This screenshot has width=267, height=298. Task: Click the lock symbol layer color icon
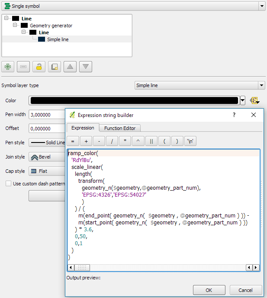[39, 67]
